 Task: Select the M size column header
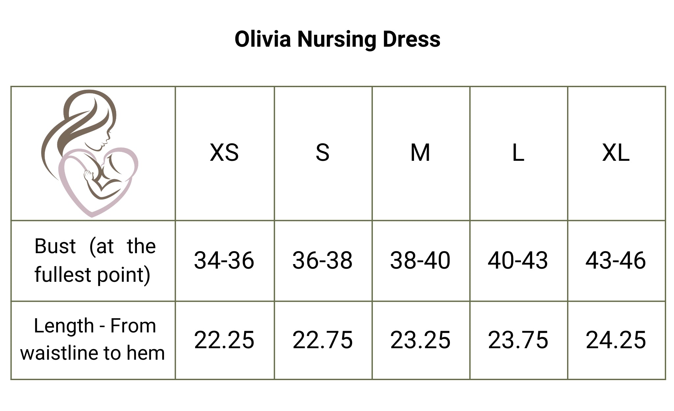(x=420, y=153)
